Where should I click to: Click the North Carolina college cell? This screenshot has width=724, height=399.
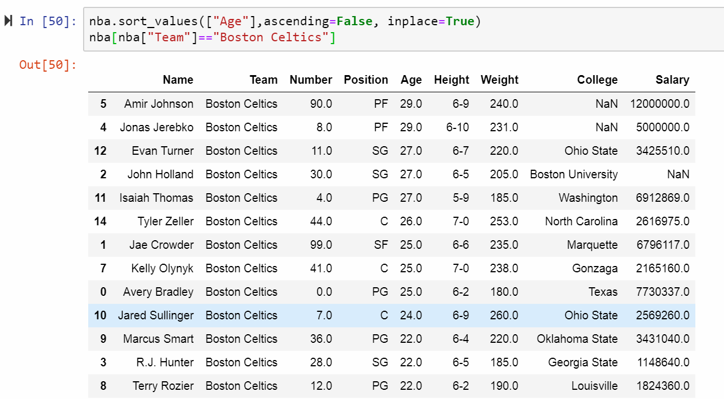[x=581, y=221]
